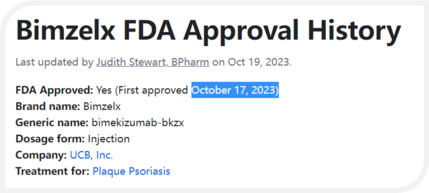Open the Judith Stewart, BPharm author link
Viewport: 429px width, 193px height.
[x=153, y=63]
